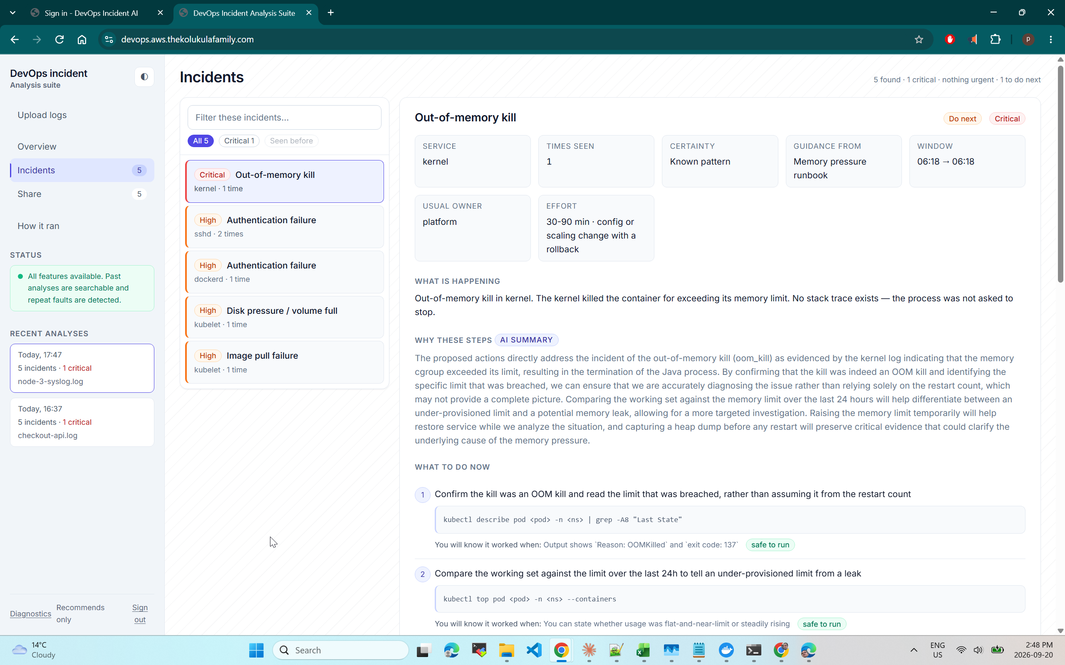Image resolution: width=1065 pixels, height=665 pixels.
Task: Select the Disk pressure / volume full incident
Action: (284, 317)
